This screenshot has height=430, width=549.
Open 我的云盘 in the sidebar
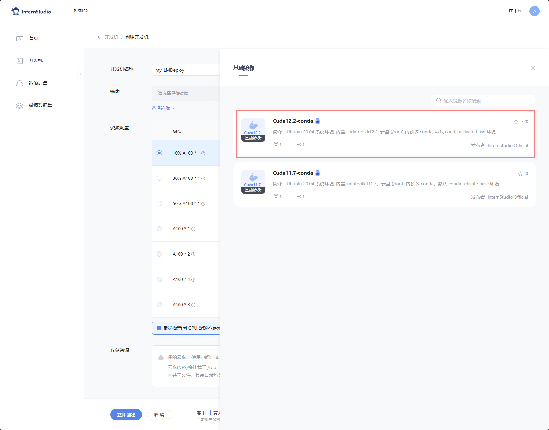coord(38,83)
